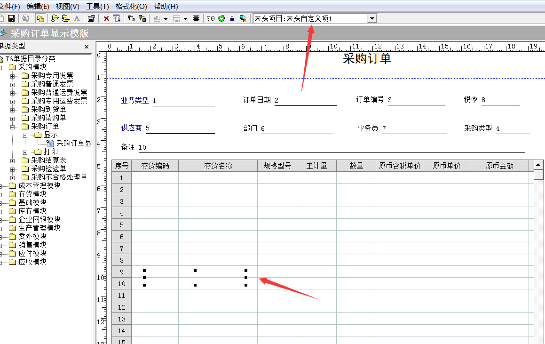Image resolution: width=545 pixels, height=344 pixels.
Task: Open the 格式化(O) menu
Action: coord(131,7)
